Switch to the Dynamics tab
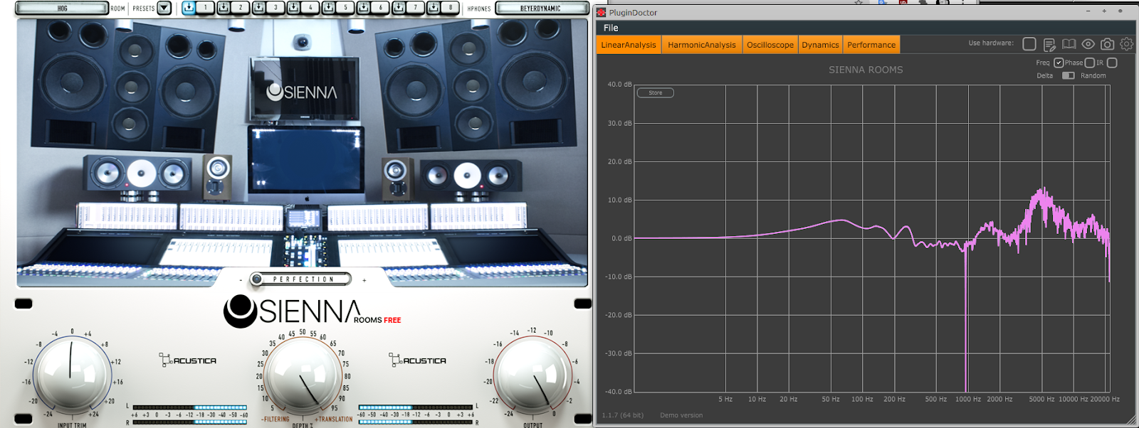 pos(820,45)
